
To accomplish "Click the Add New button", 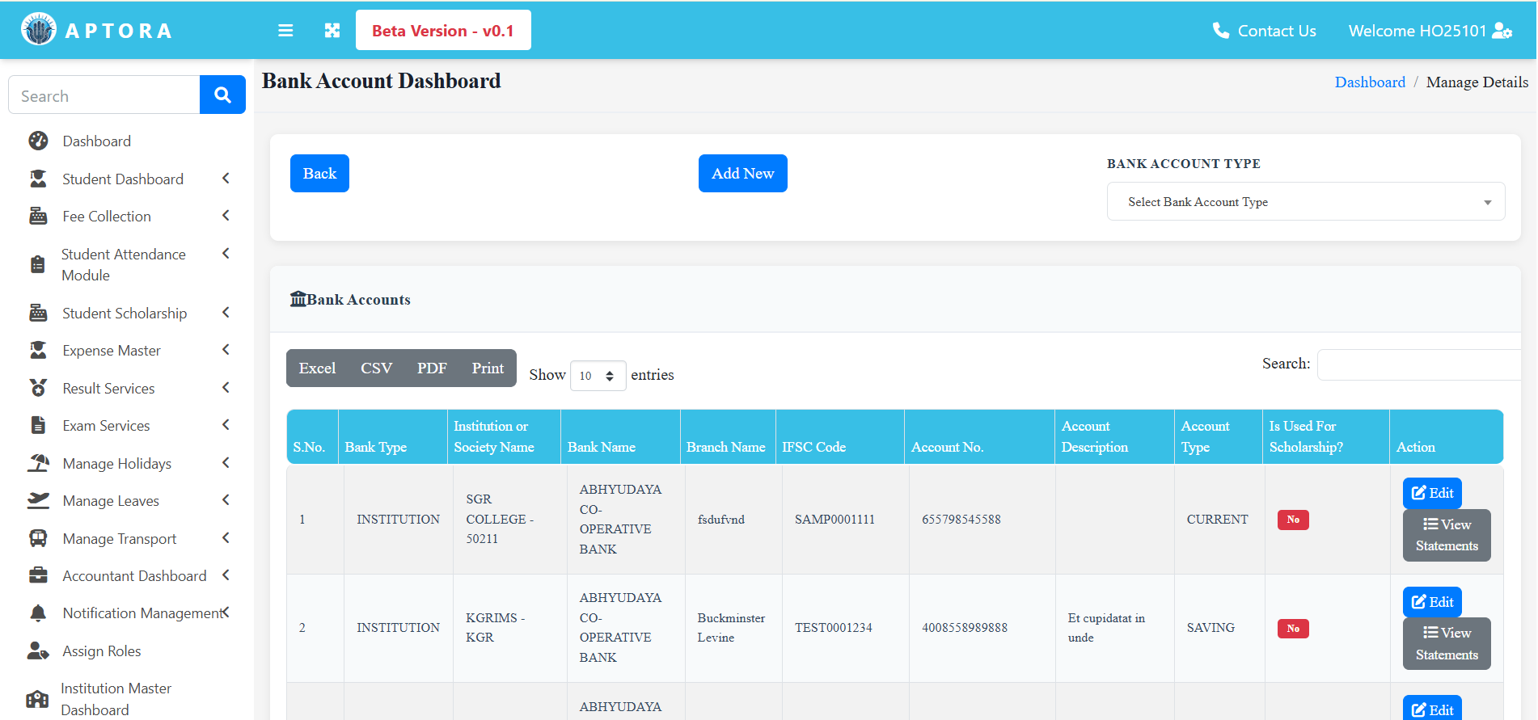I will (x=742, y=173).
